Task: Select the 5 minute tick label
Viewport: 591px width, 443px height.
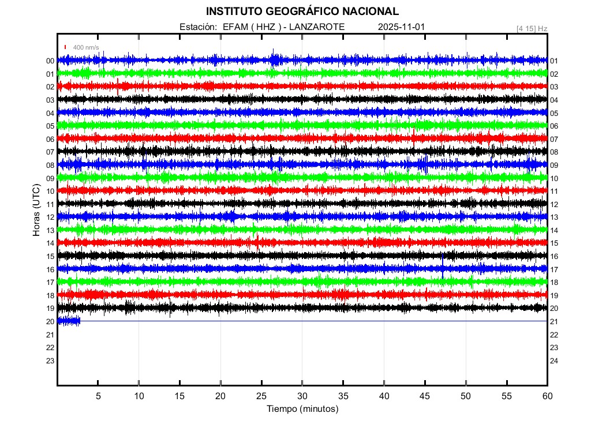Action: [98, 396]
